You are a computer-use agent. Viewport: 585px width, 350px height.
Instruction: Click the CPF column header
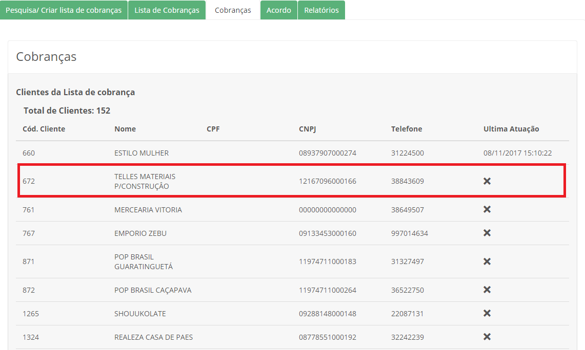pos(213,129)
